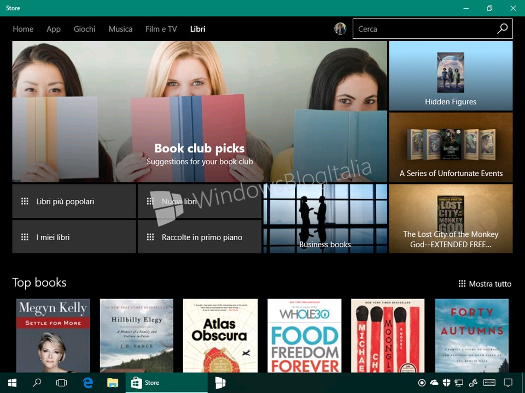Open File Explorer from the taskbar
The width and height of the screenshot is (525, 393).
point(113,383)
